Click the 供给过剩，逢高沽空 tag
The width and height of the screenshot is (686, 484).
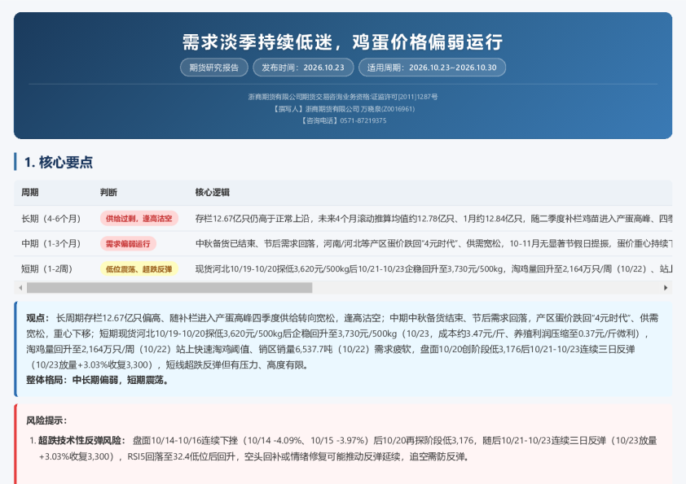139,219
